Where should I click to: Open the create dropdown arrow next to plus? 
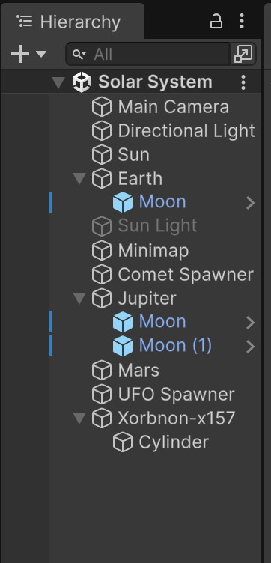tap(41, 54)
